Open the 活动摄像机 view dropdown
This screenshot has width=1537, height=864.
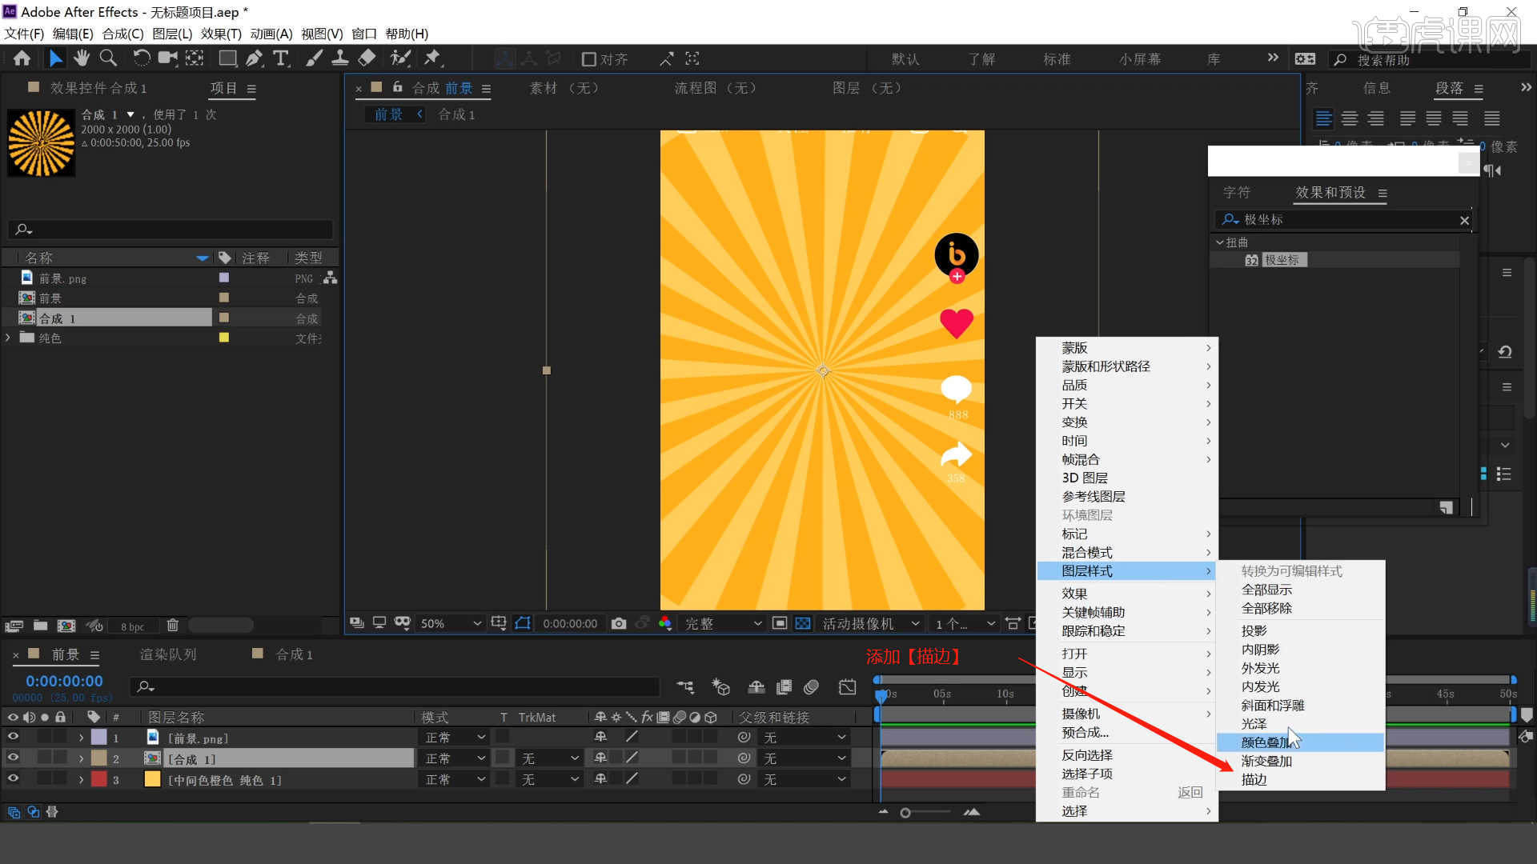(x=871, y=623)
